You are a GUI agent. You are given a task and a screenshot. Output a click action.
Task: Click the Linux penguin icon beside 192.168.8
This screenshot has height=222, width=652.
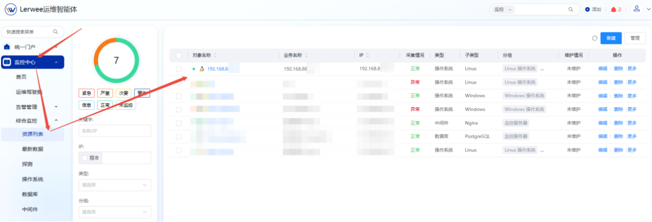(201, 68)
